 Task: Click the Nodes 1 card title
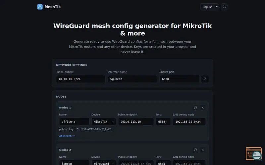65,108
